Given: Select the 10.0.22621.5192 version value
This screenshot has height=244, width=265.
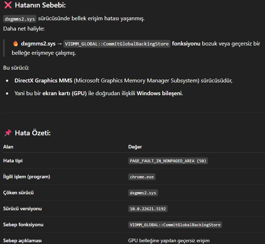Looking at the screenshot, I should tap(148, 209).
